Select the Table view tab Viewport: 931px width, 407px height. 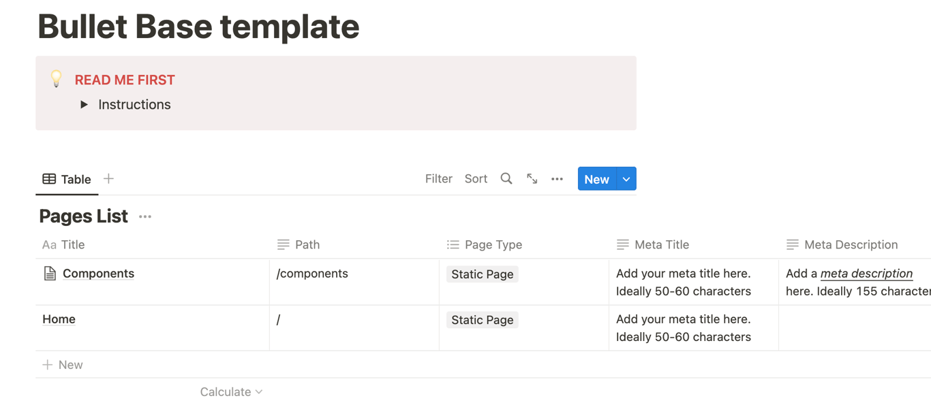(x=67, y=179)
